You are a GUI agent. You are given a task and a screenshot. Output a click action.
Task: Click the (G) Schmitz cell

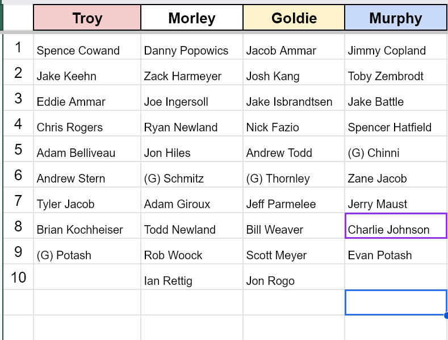(192, 175)
